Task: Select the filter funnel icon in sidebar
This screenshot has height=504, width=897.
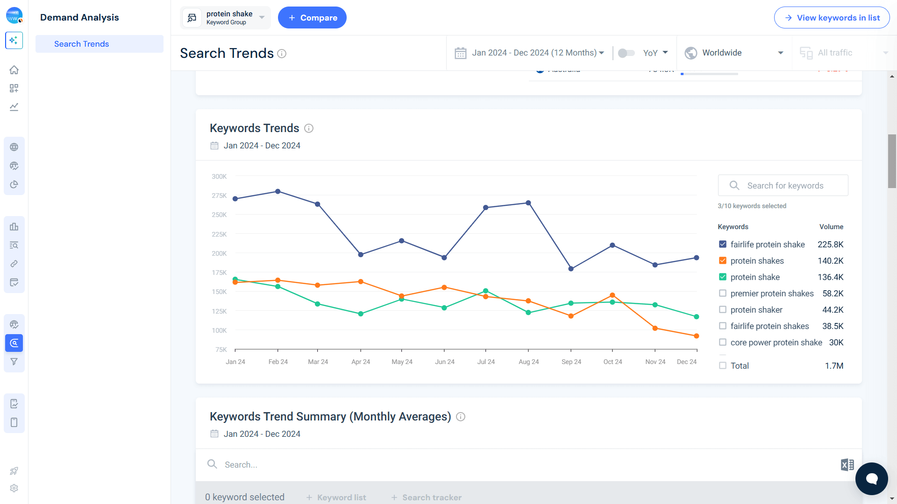Action: point(14,362)
